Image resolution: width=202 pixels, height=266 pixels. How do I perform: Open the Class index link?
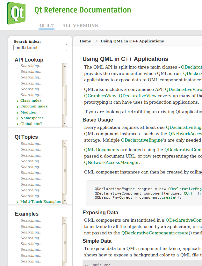tap(31, 100)
